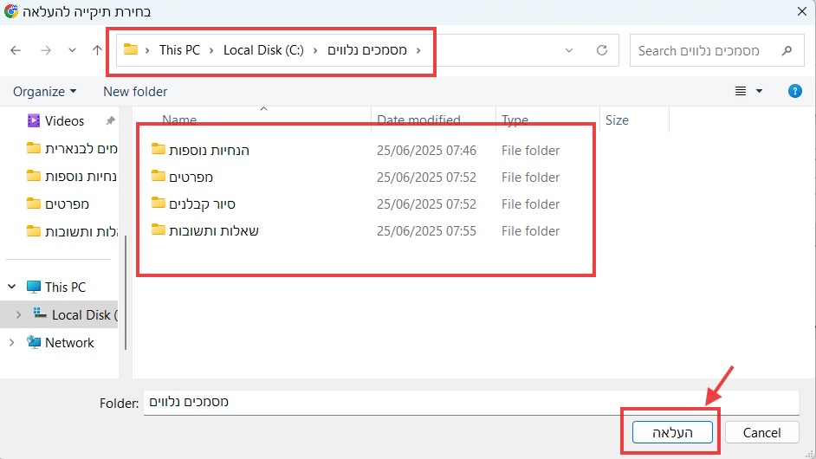
Task: Click the Up directory arrow
Action: (98, 50)
